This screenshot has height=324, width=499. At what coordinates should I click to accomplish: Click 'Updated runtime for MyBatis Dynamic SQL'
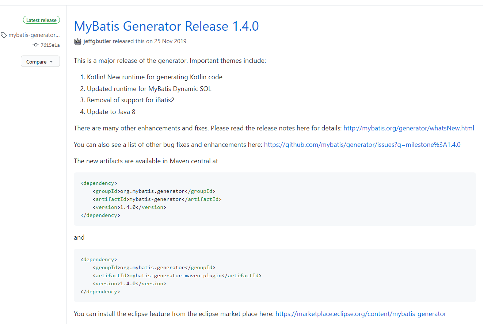pyautogui.click(x=149, y=89)
